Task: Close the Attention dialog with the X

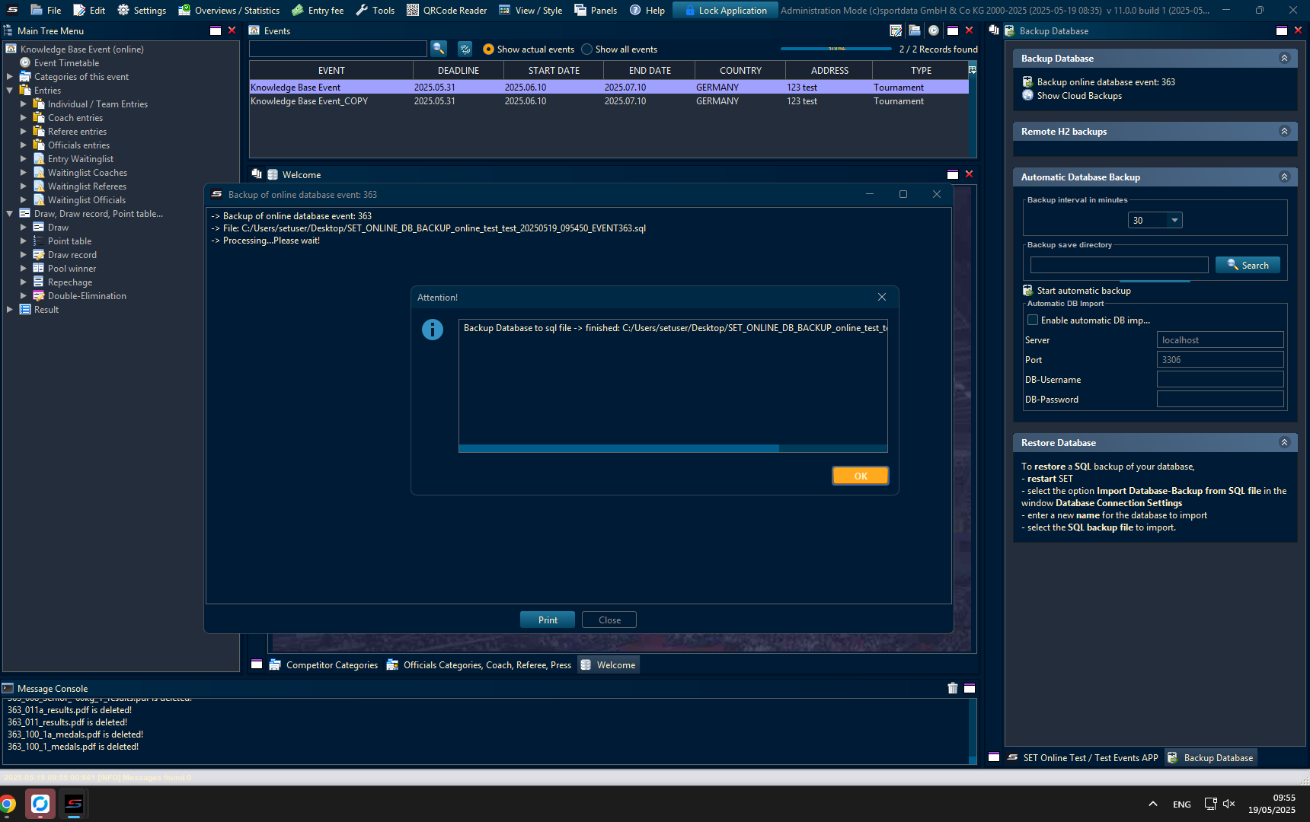Action: tap(882, 297)
